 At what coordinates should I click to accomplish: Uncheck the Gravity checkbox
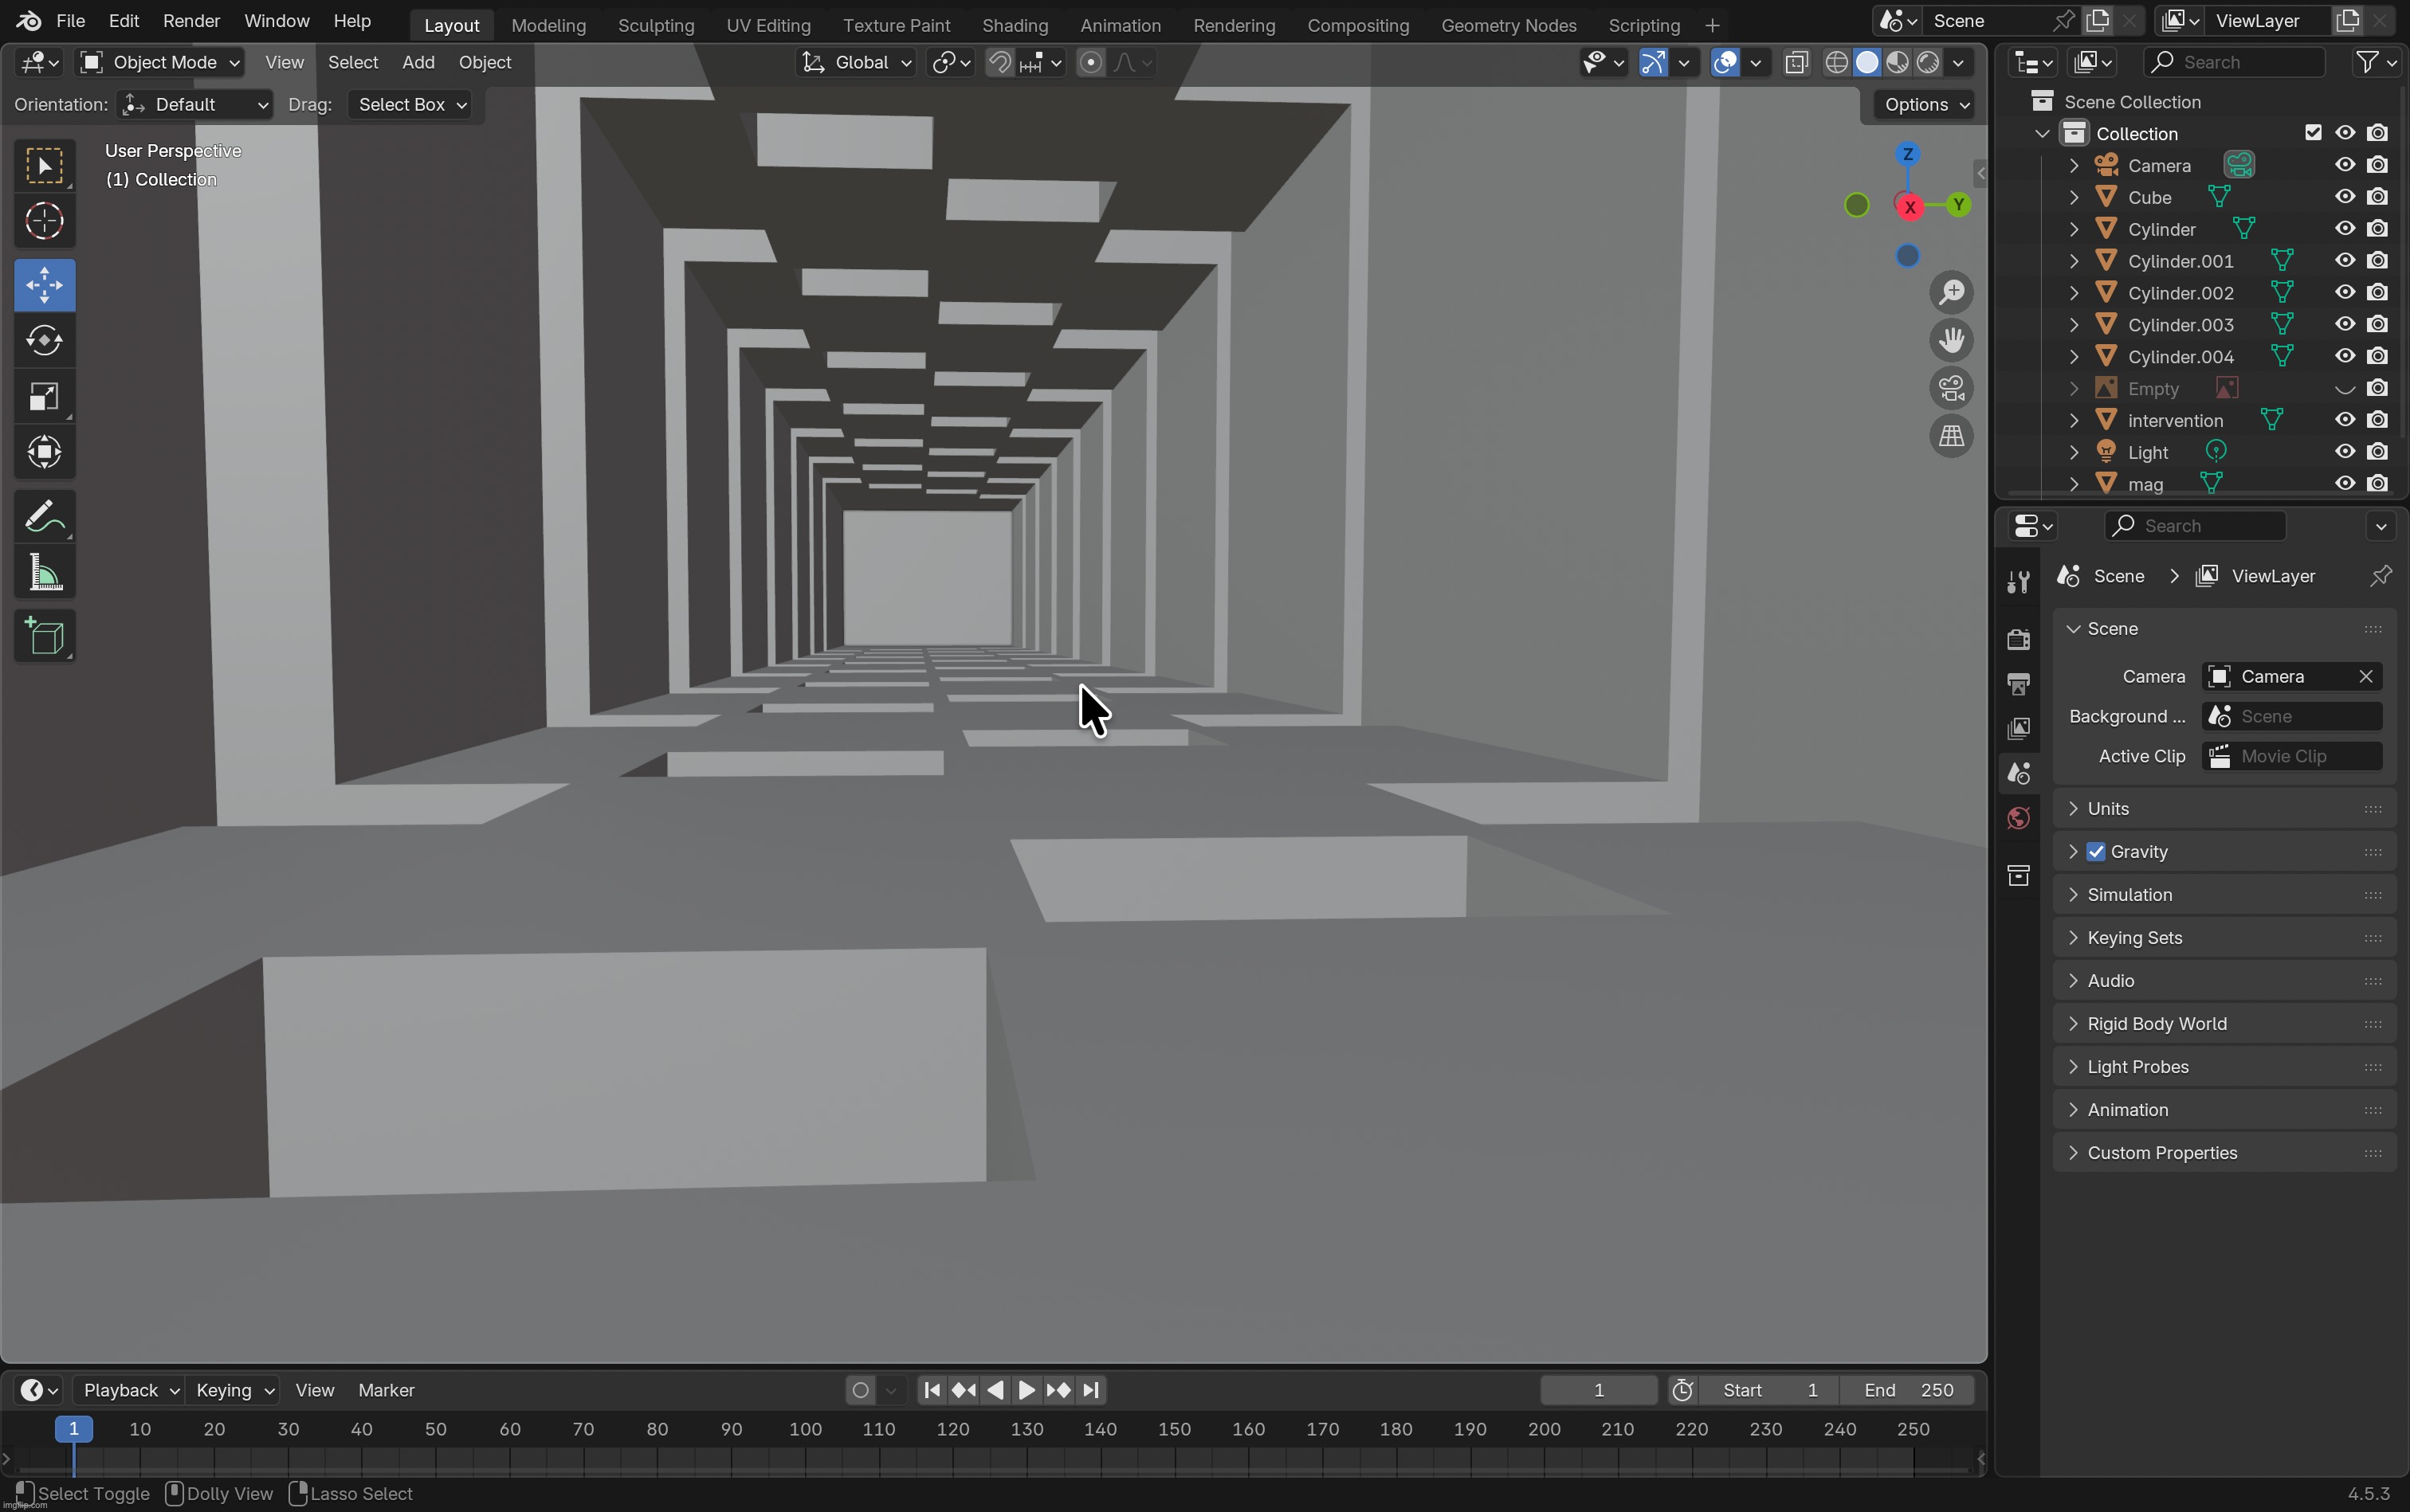point(2096,852)
